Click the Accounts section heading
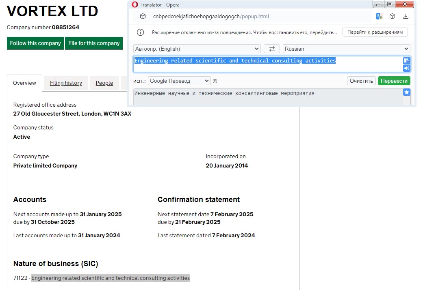The width and height of the screenshot is (436, 290). tap(30, 200)
